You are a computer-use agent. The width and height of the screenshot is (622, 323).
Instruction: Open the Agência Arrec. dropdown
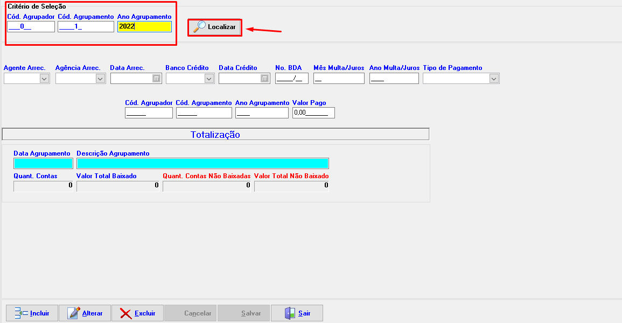(100, 79)
